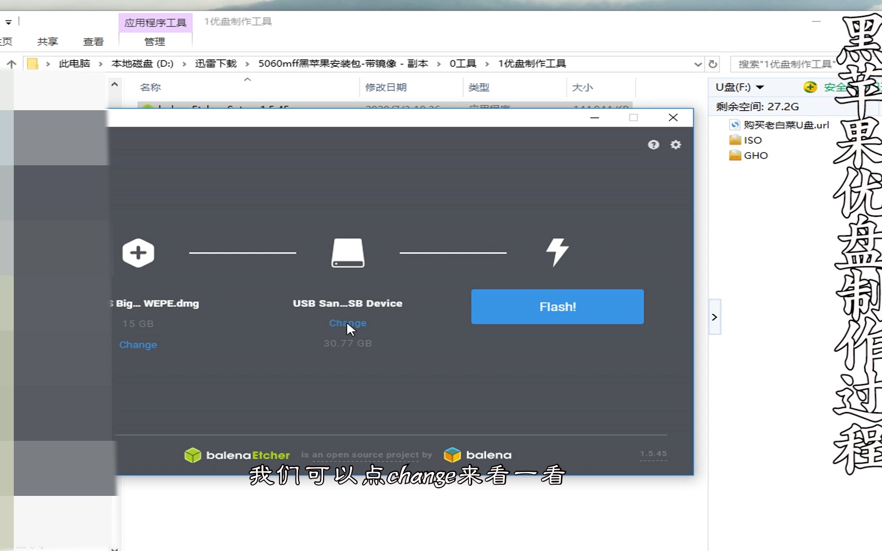Click the Flash! button in Etcher
The height and width of the screenshot is (551, 882).
click(x=557, y=306)
